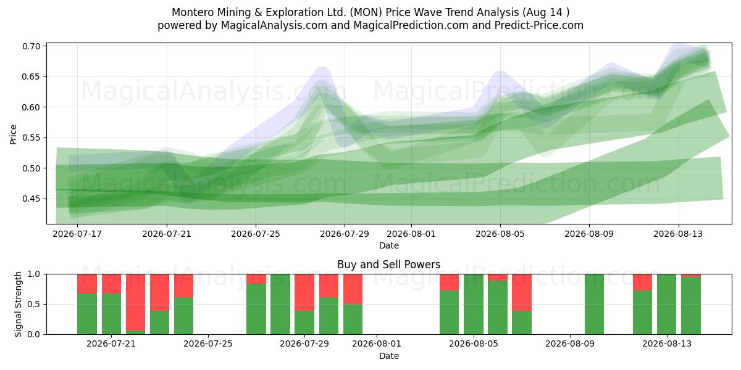Click the 2026-08-05 date tick on price chart
741x370 pixels.
[x=500, y=234]
